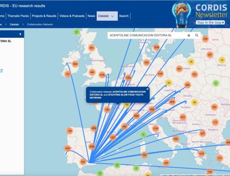
Task: Click the 843 cluster in northern Germany
Action: [147, 62]
